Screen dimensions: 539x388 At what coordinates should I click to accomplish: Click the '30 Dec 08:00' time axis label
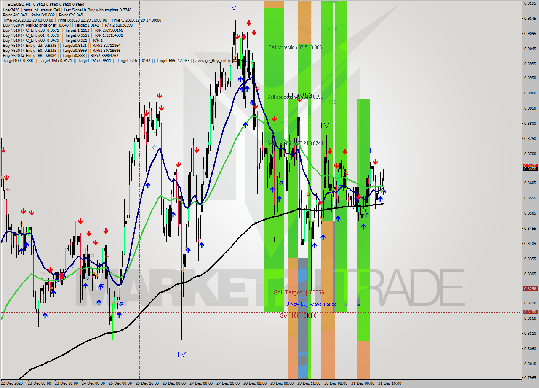tap(336, 383)
